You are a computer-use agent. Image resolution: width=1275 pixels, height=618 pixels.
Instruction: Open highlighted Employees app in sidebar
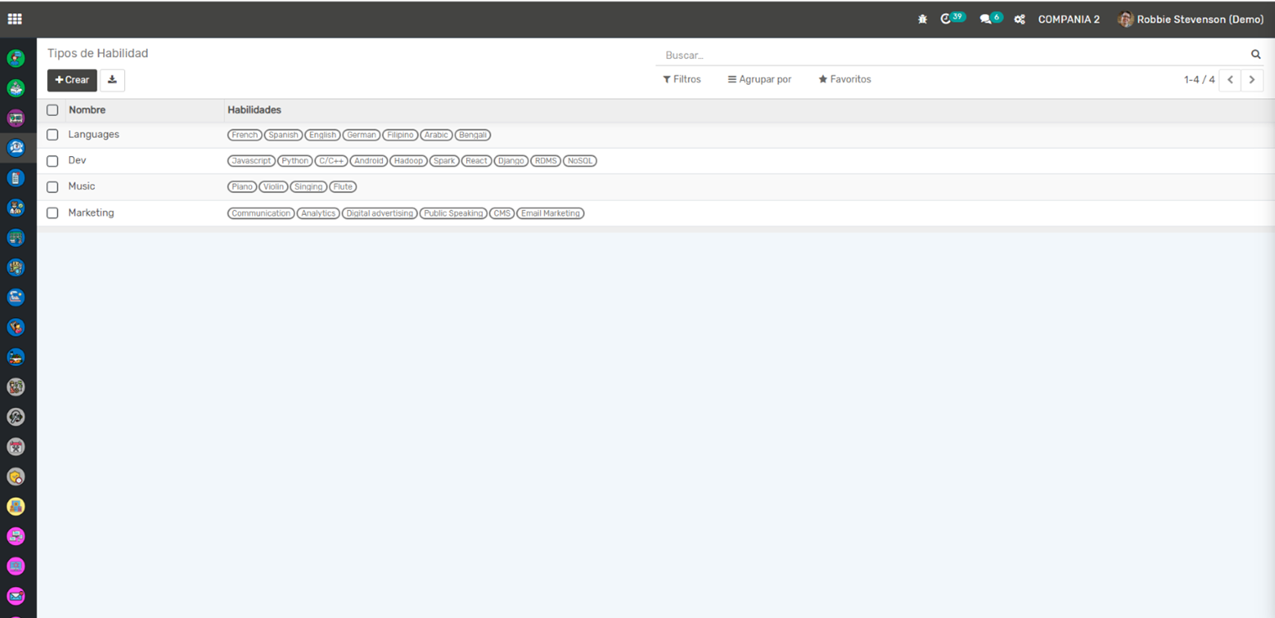16,148
